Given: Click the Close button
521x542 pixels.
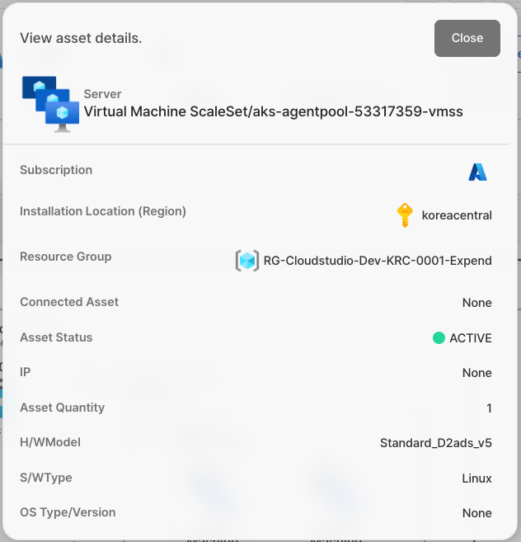Looking at the screenshot, I should [467, 38].
